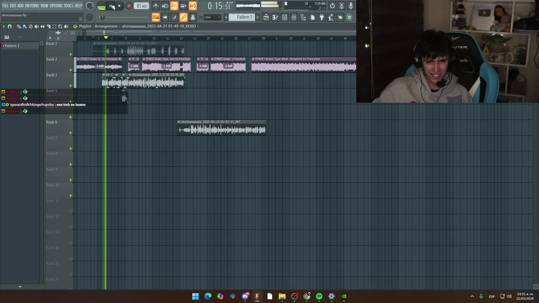Enable wait for input before playing
The width and height of the screenshot is (539, 303).
(x=165, y=5)
